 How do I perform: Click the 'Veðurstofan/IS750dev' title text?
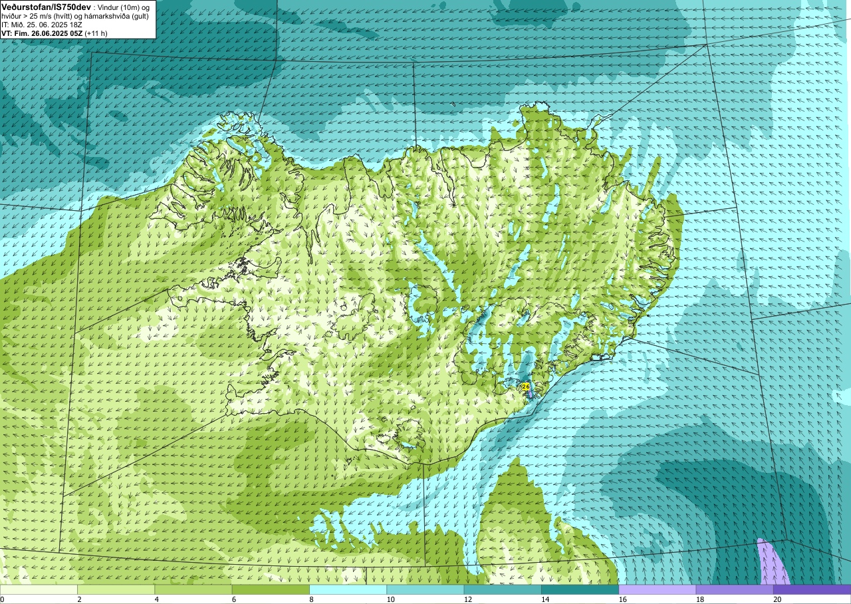pos(47,7)
